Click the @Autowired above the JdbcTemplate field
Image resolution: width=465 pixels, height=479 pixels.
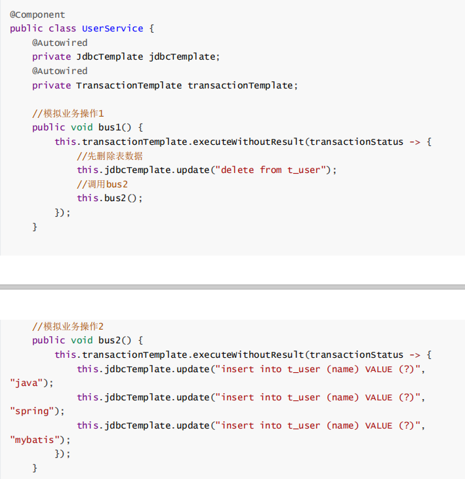click(x=60, y=43)
